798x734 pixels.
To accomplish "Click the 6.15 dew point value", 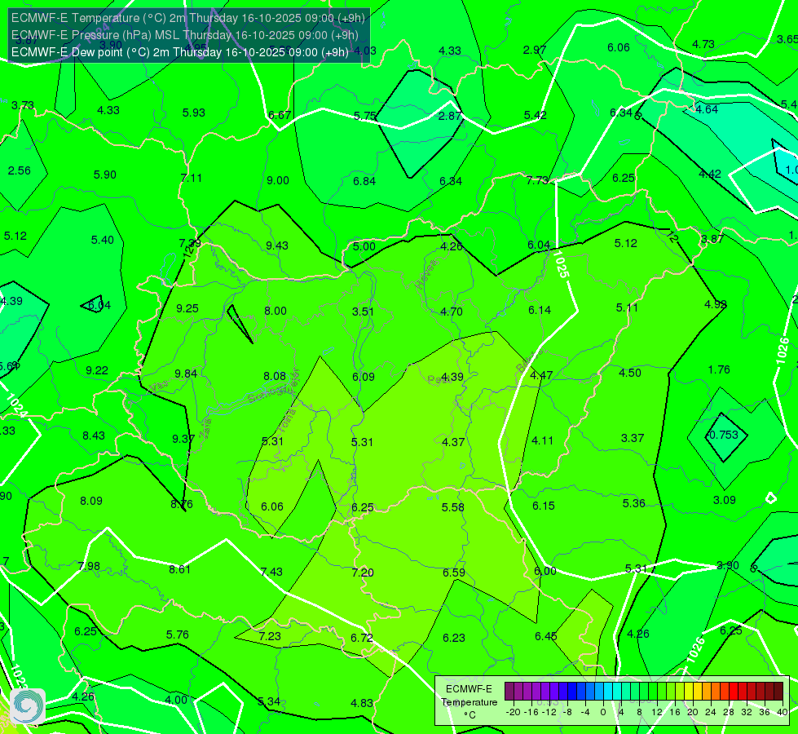I will pyautogui.click(x=544, y=506).
